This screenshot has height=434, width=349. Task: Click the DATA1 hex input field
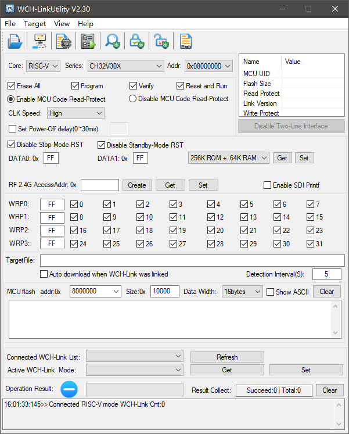141,158
